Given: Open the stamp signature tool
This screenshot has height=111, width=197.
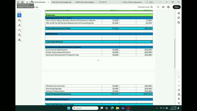Looking at the screenshot, I should [19, 40].
